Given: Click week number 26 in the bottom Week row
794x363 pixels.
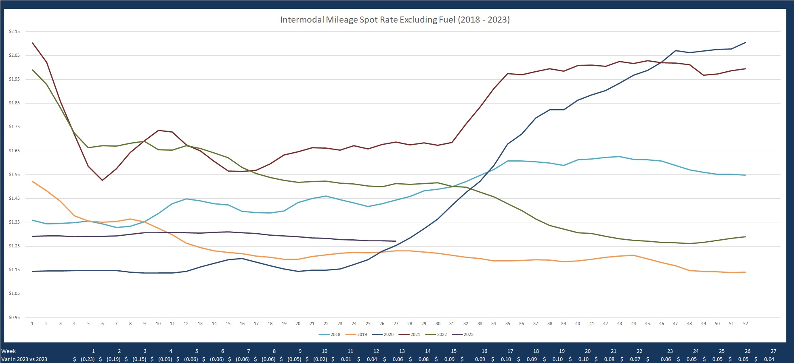Looking at the screenshot, I should coord(748,351).
